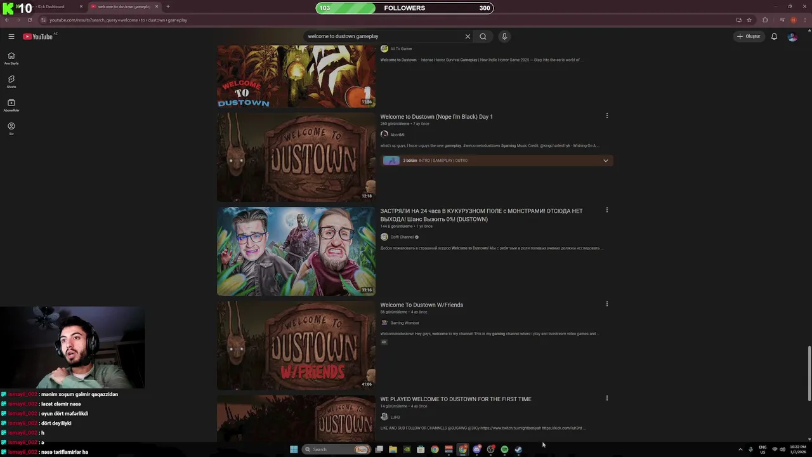
Task: Bookmark this page with the star icon
Action: pos(749,20)
